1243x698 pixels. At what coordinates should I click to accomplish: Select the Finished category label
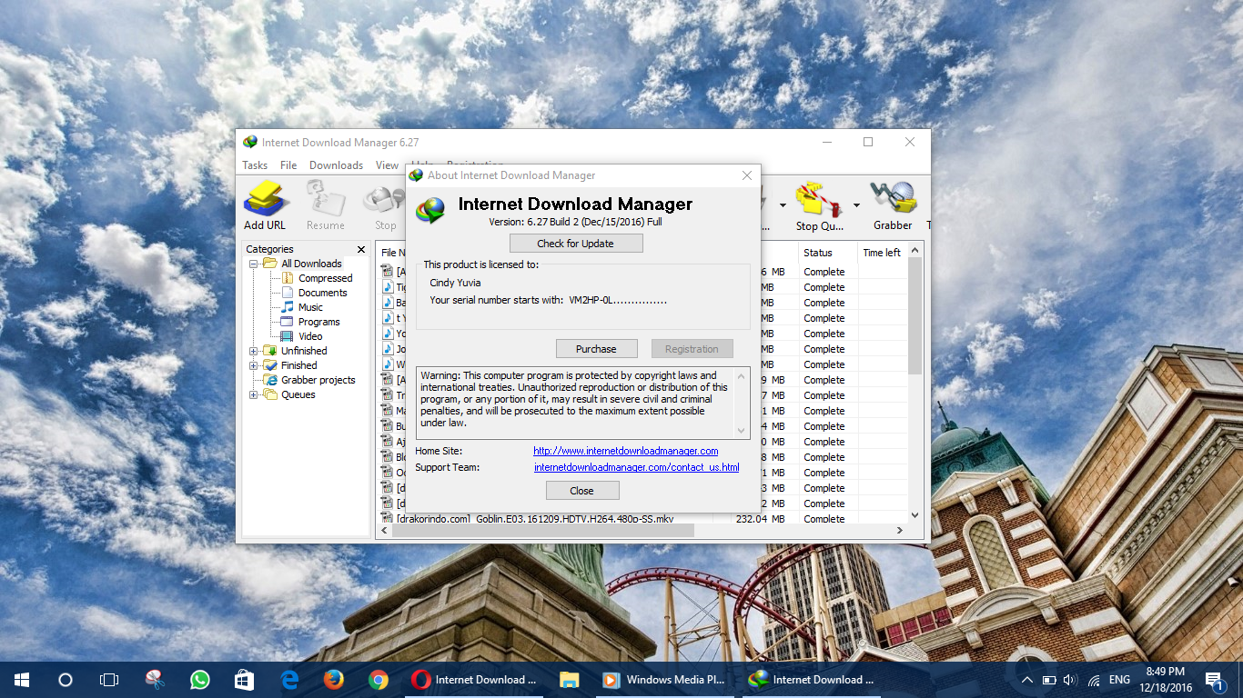pyautogui.click(x=299, y=365)
